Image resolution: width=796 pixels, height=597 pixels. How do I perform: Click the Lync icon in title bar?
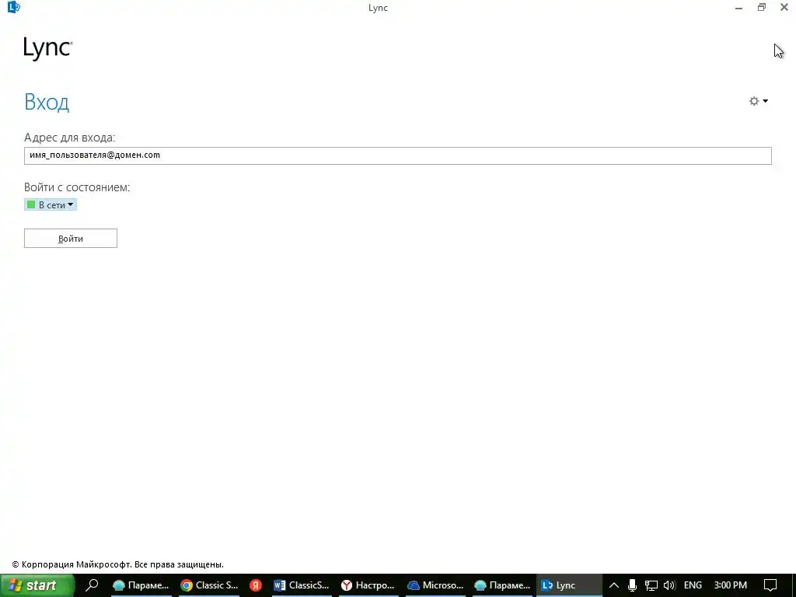(x=14, y=7)
